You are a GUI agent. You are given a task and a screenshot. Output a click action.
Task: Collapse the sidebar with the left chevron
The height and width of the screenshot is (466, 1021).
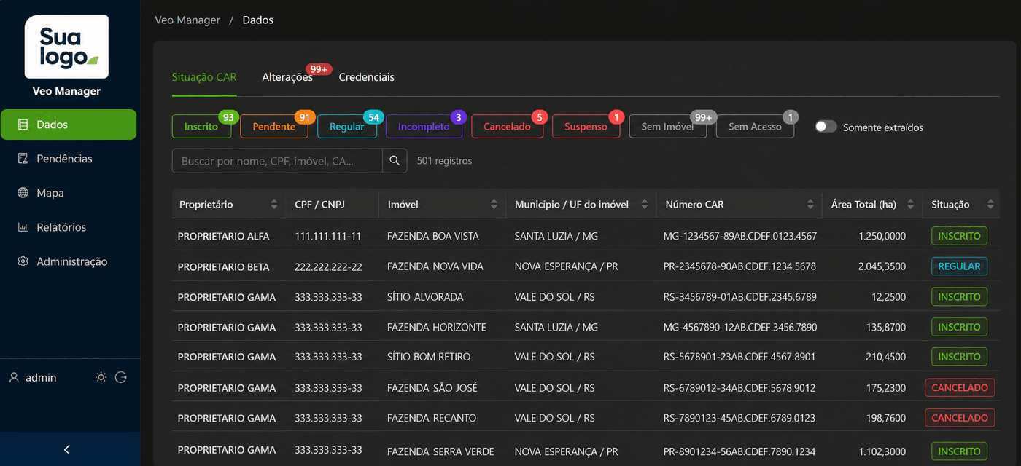click(67, 449)
